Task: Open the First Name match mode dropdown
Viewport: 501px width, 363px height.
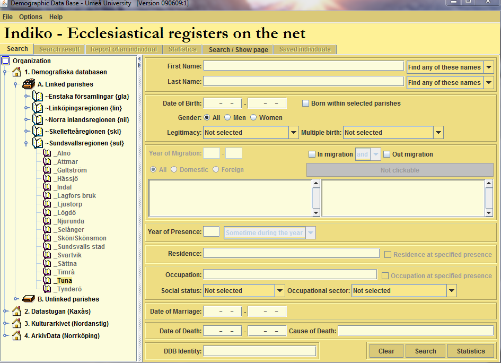Action: pyautogui.click(x=488, y=67)
